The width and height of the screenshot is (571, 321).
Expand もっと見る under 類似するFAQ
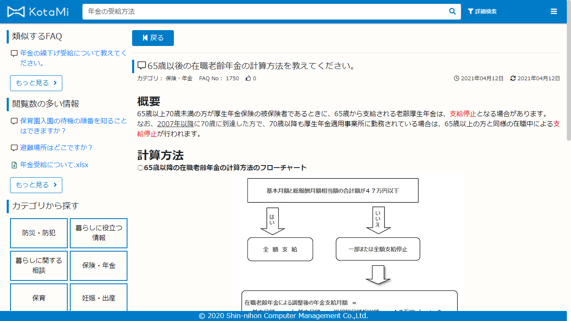point(36,83)
